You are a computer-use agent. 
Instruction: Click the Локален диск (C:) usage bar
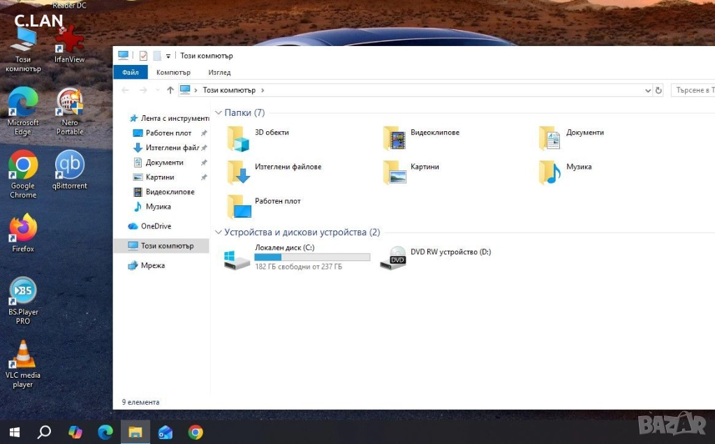(312, 258)
